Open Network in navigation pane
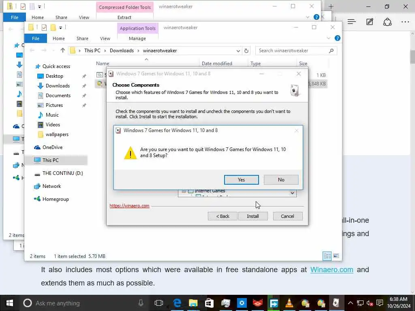The width and height of the screenshot is (415, 311). (51, 186)
